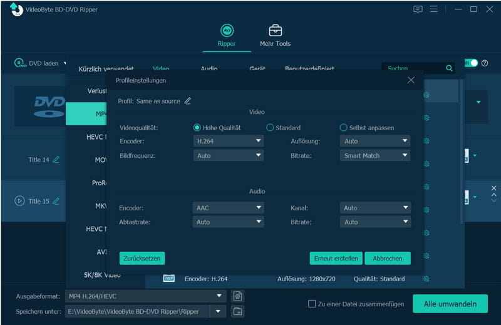Click the Alle umwandeln button

click(450, 304)
